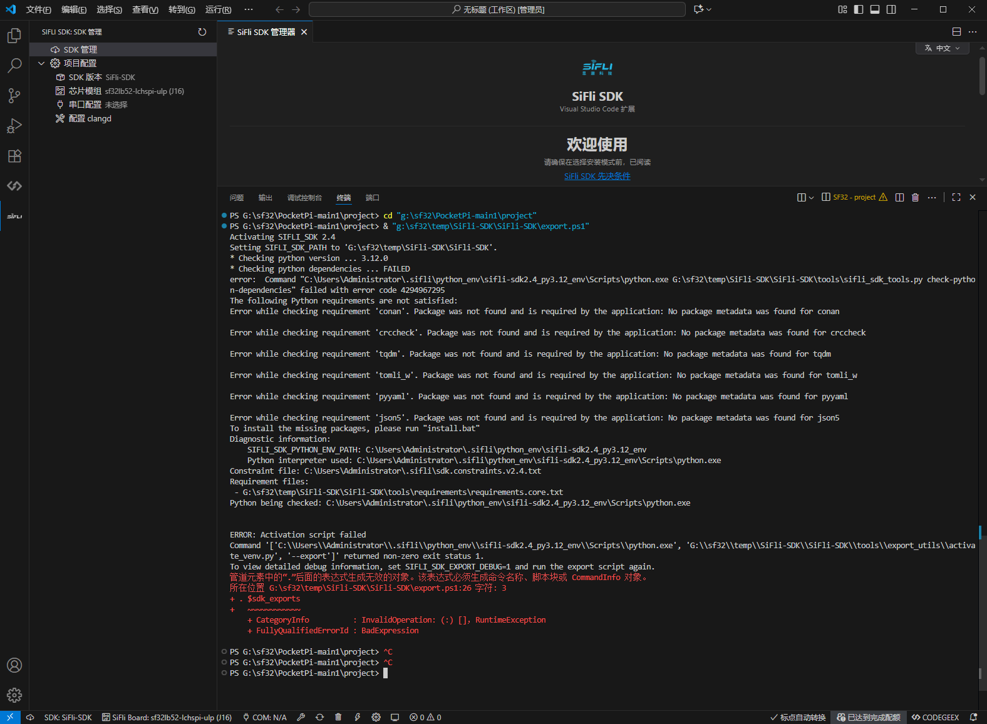Screen dimensions: 987x724
Task: Open the new terminal profile dropdown arrow
Action: click(x=811, y=198)
